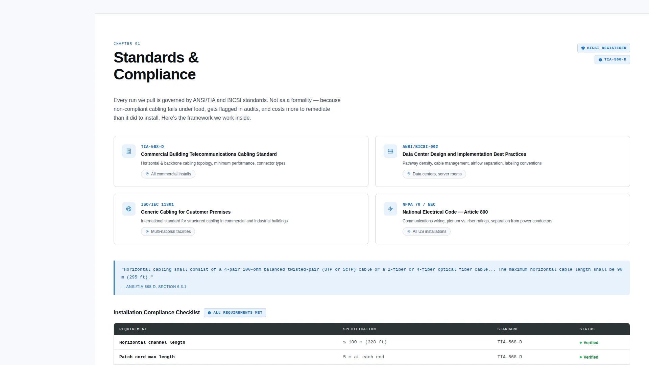
Task: Open Commercial Building Telecommunications Cabling Standard title
Action: (x=209, y=154)
